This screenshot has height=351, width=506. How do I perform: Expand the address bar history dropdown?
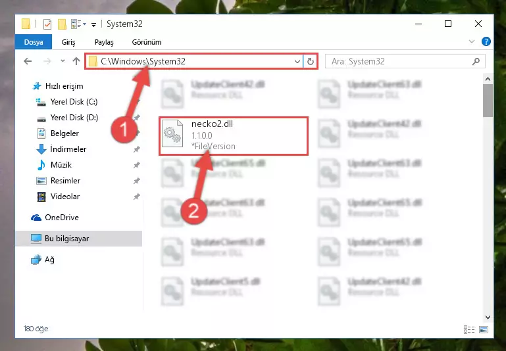point(297,61)
